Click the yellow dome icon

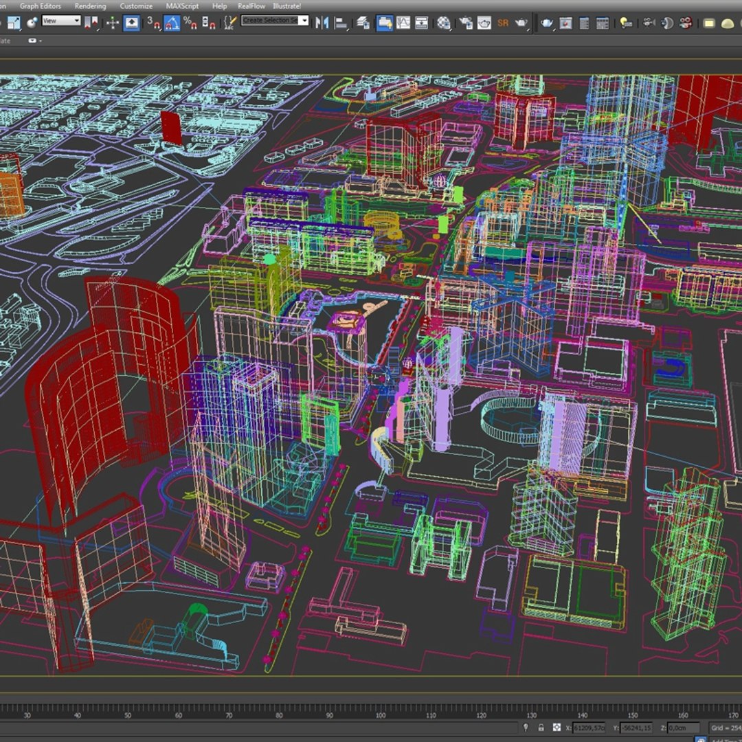[x=728, y=23]
